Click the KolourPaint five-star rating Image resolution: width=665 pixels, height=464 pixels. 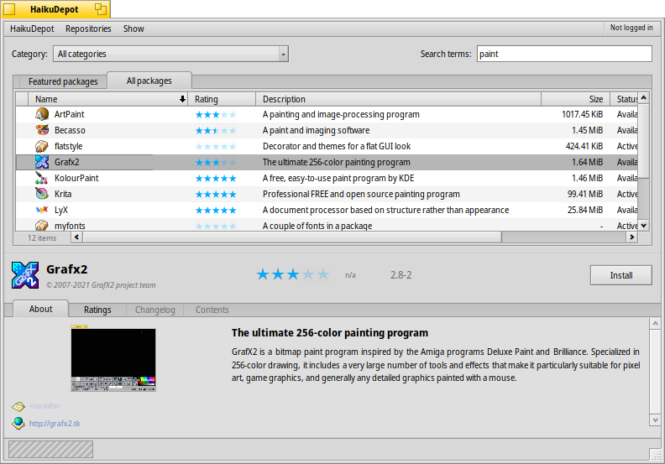[216, 179]
